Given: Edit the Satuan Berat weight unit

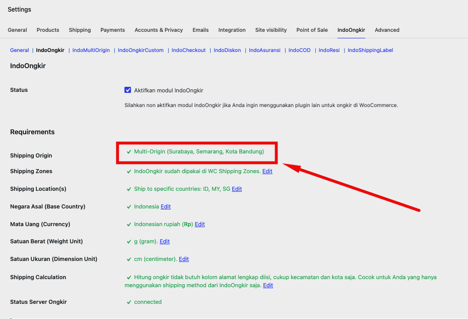Looking at the screenshot, I should [164, 242].
